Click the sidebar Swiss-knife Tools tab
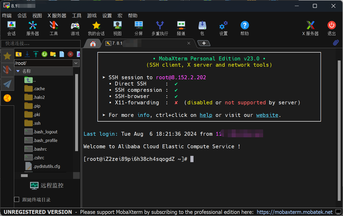Viewport: 343px width, 216px height. [x=7, y=70]
